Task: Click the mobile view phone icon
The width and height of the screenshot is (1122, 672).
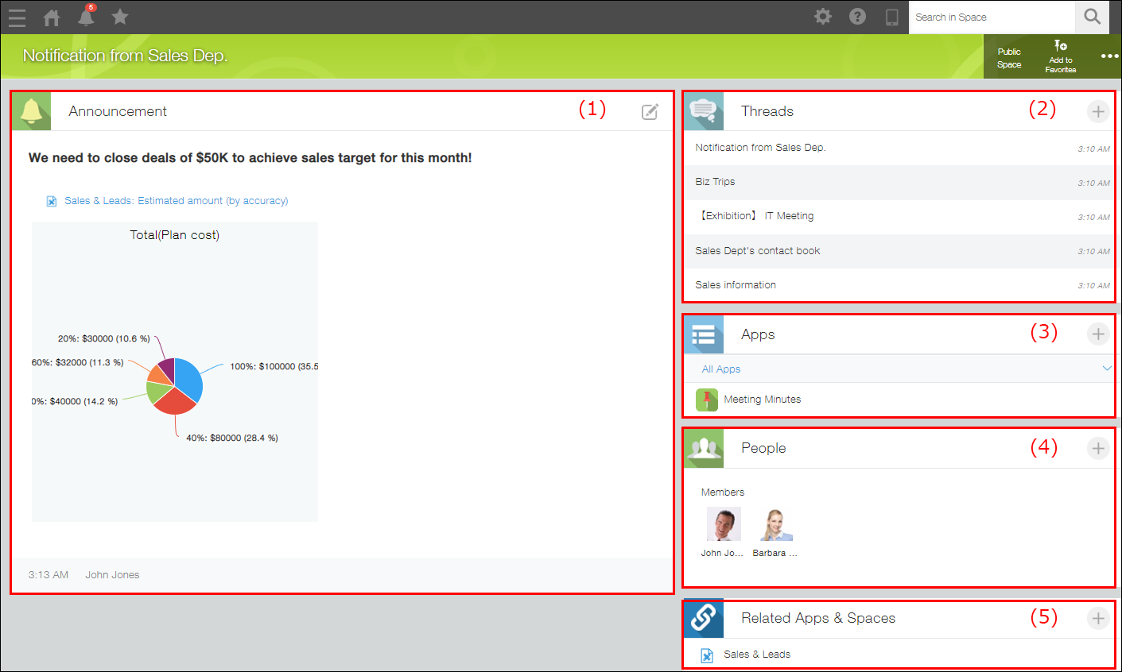Action: click(x=892, y=17)
